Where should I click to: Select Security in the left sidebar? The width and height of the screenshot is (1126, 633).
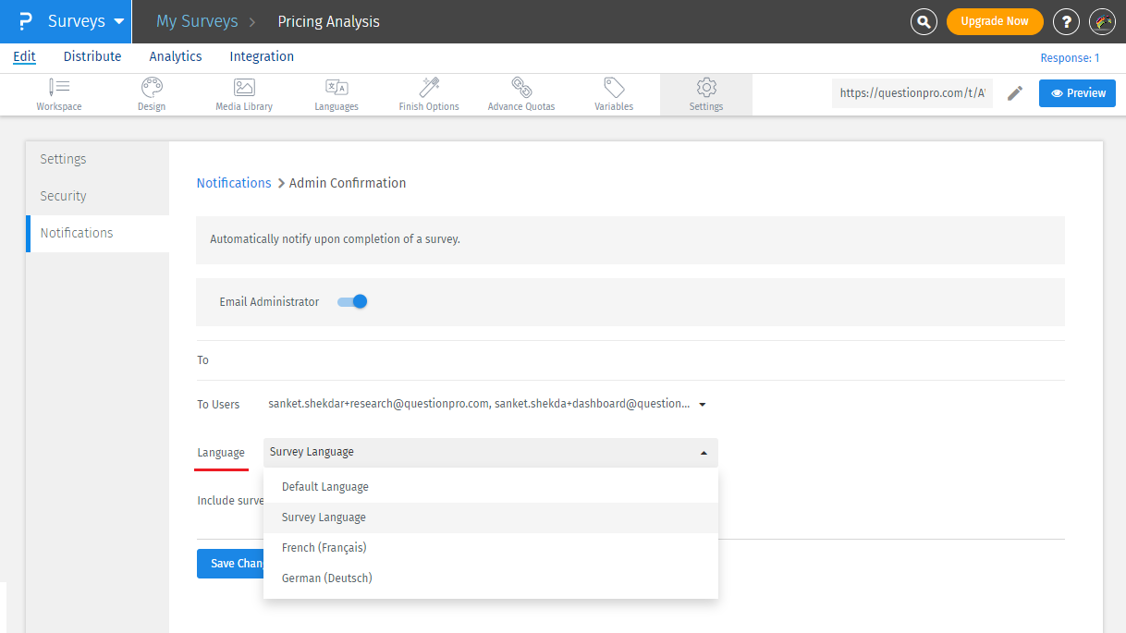click(x=63, y=196)
